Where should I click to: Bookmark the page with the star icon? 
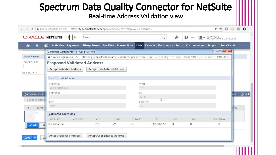coord(221,29)
